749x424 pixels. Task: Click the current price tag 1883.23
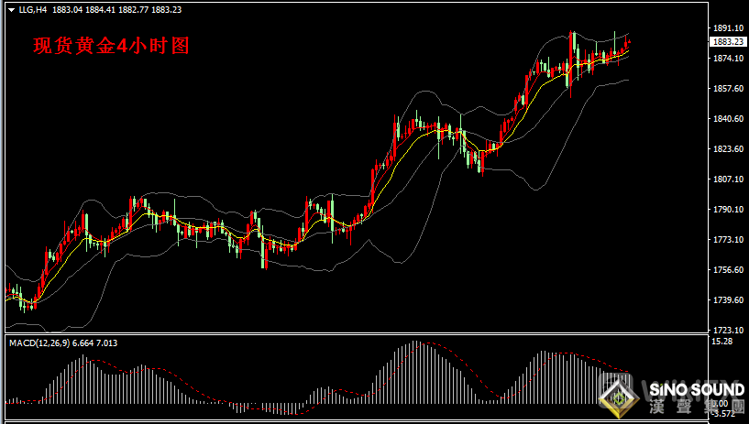(727, 42)
